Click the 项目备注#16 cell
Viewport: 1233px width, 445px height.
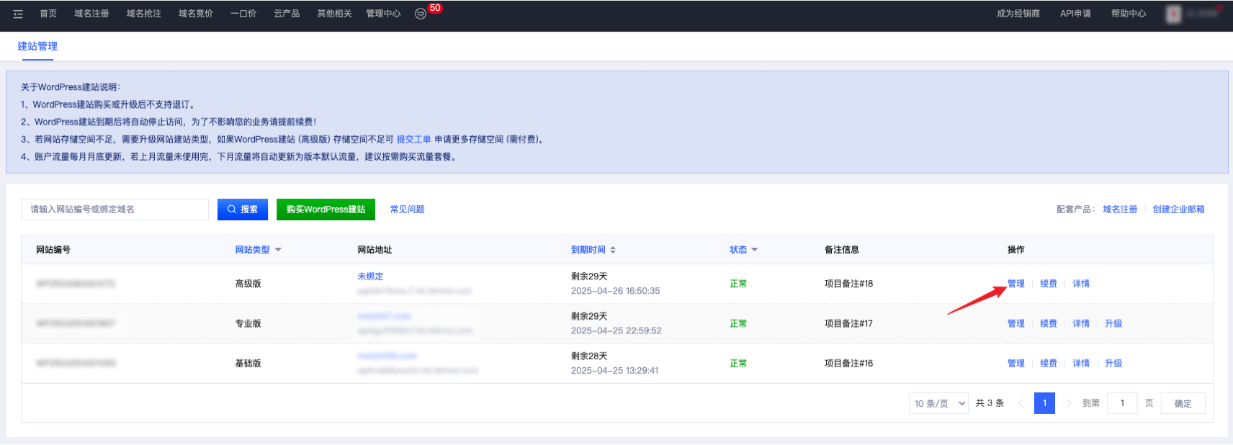click(848, 364)
